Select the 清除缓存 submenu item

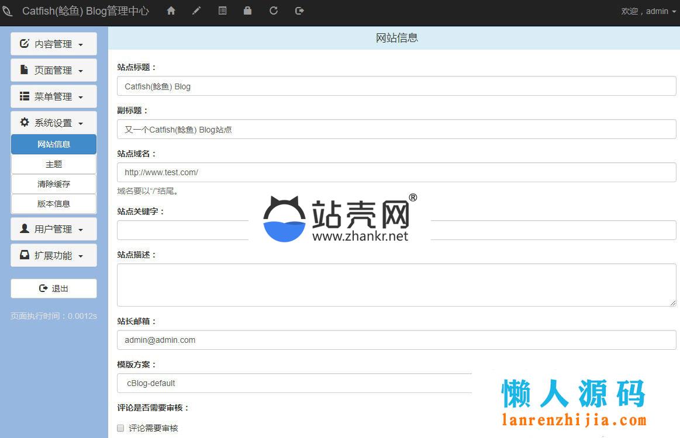point(54,184)
